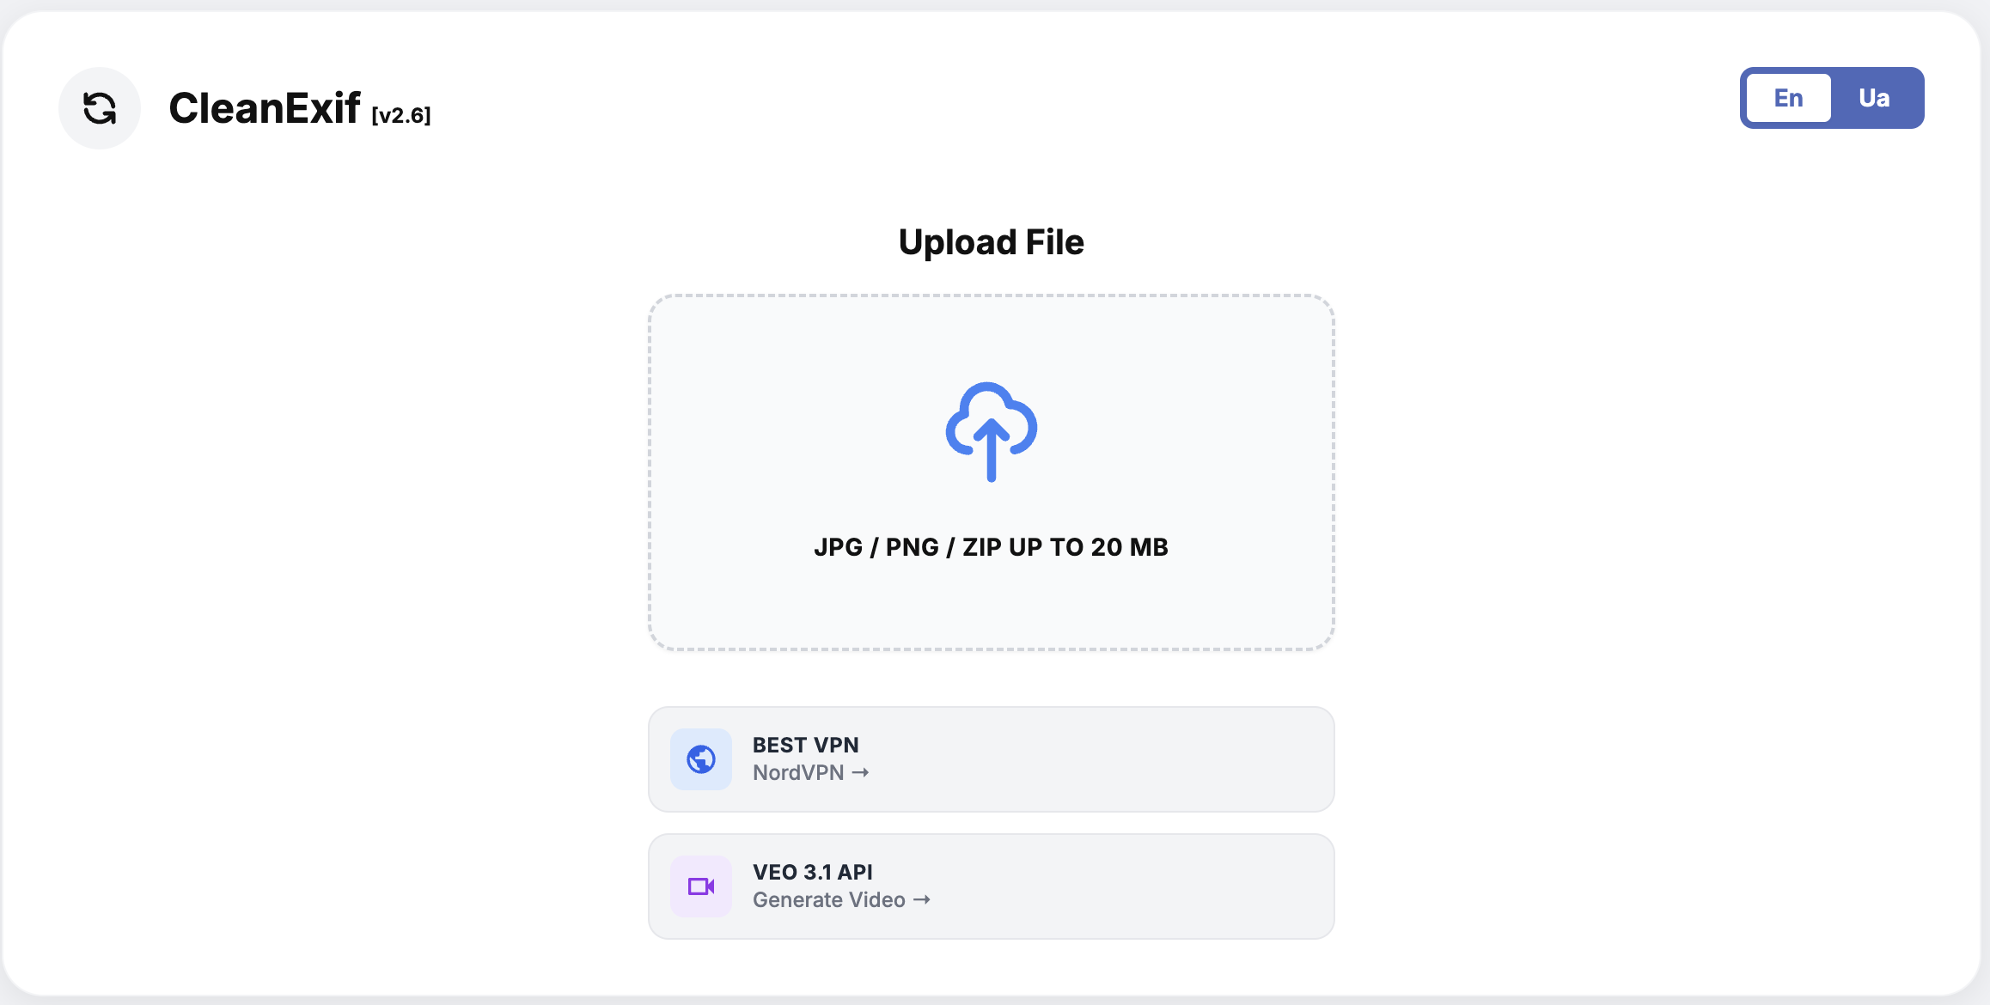Click the blue border of the language switcher
The height and width of the screenshot is (1005, 1990).
[x=1743, y=98]
